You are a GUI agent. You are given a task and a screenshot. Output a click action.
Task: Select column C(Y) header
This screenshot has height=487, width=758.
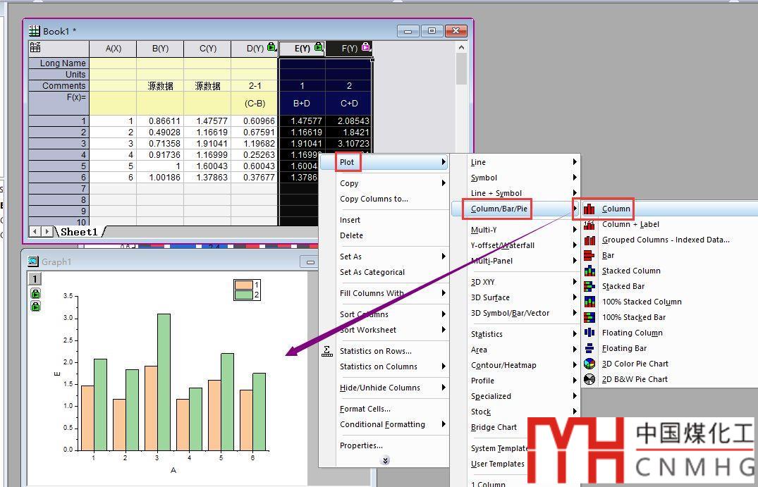coord(207,49)
